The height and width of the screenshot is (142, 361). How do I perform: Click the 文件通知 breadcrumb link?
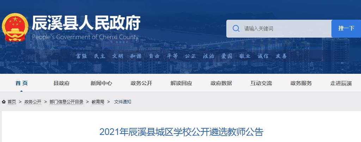tap(122, 102)
